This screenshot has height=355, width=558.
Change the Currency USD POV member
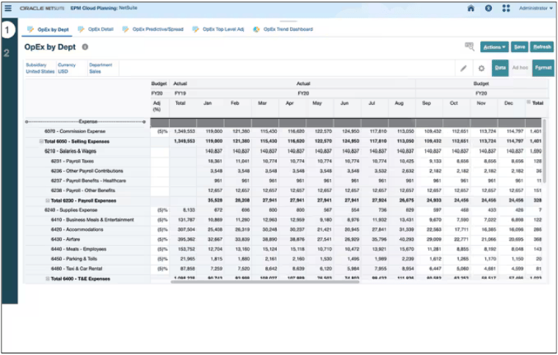pyautogui.click(x=67, y=68)
